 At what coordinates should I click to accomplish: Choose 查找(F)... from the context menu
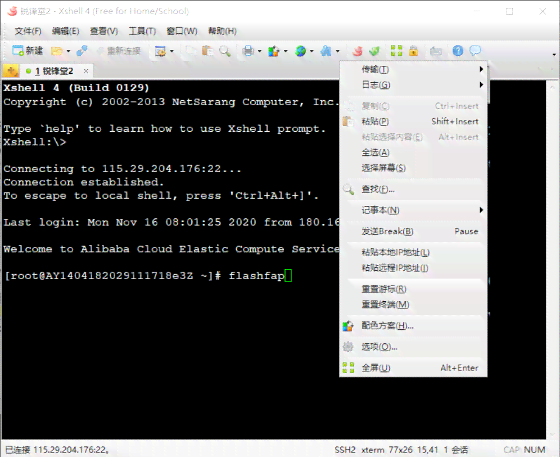[413, 189]
